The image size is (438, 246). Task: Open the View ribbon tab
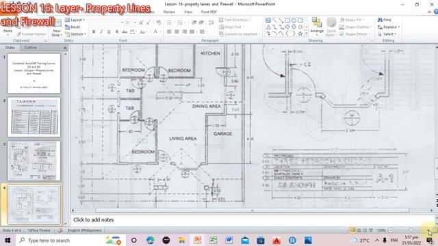(188, 12)
